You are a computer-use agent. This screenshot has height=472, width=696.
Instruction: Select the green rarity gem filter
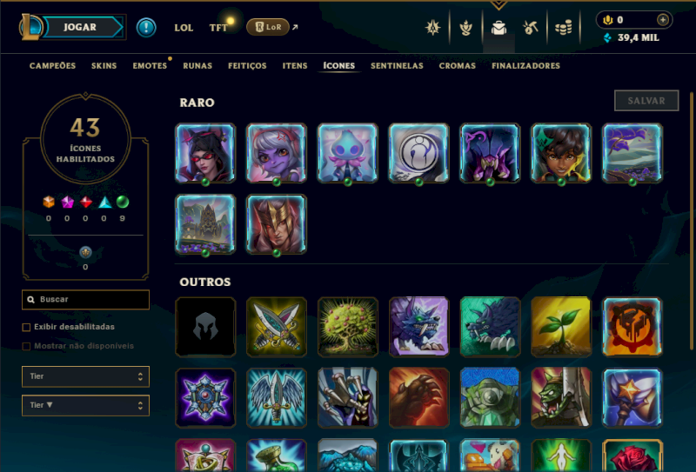[123, 203]
